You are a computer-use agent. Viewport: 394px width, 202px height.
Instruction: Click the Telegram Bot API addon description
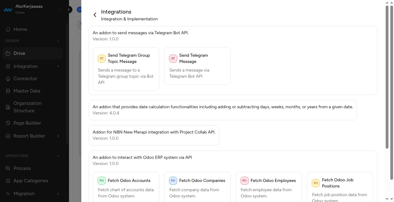point(140,32)
